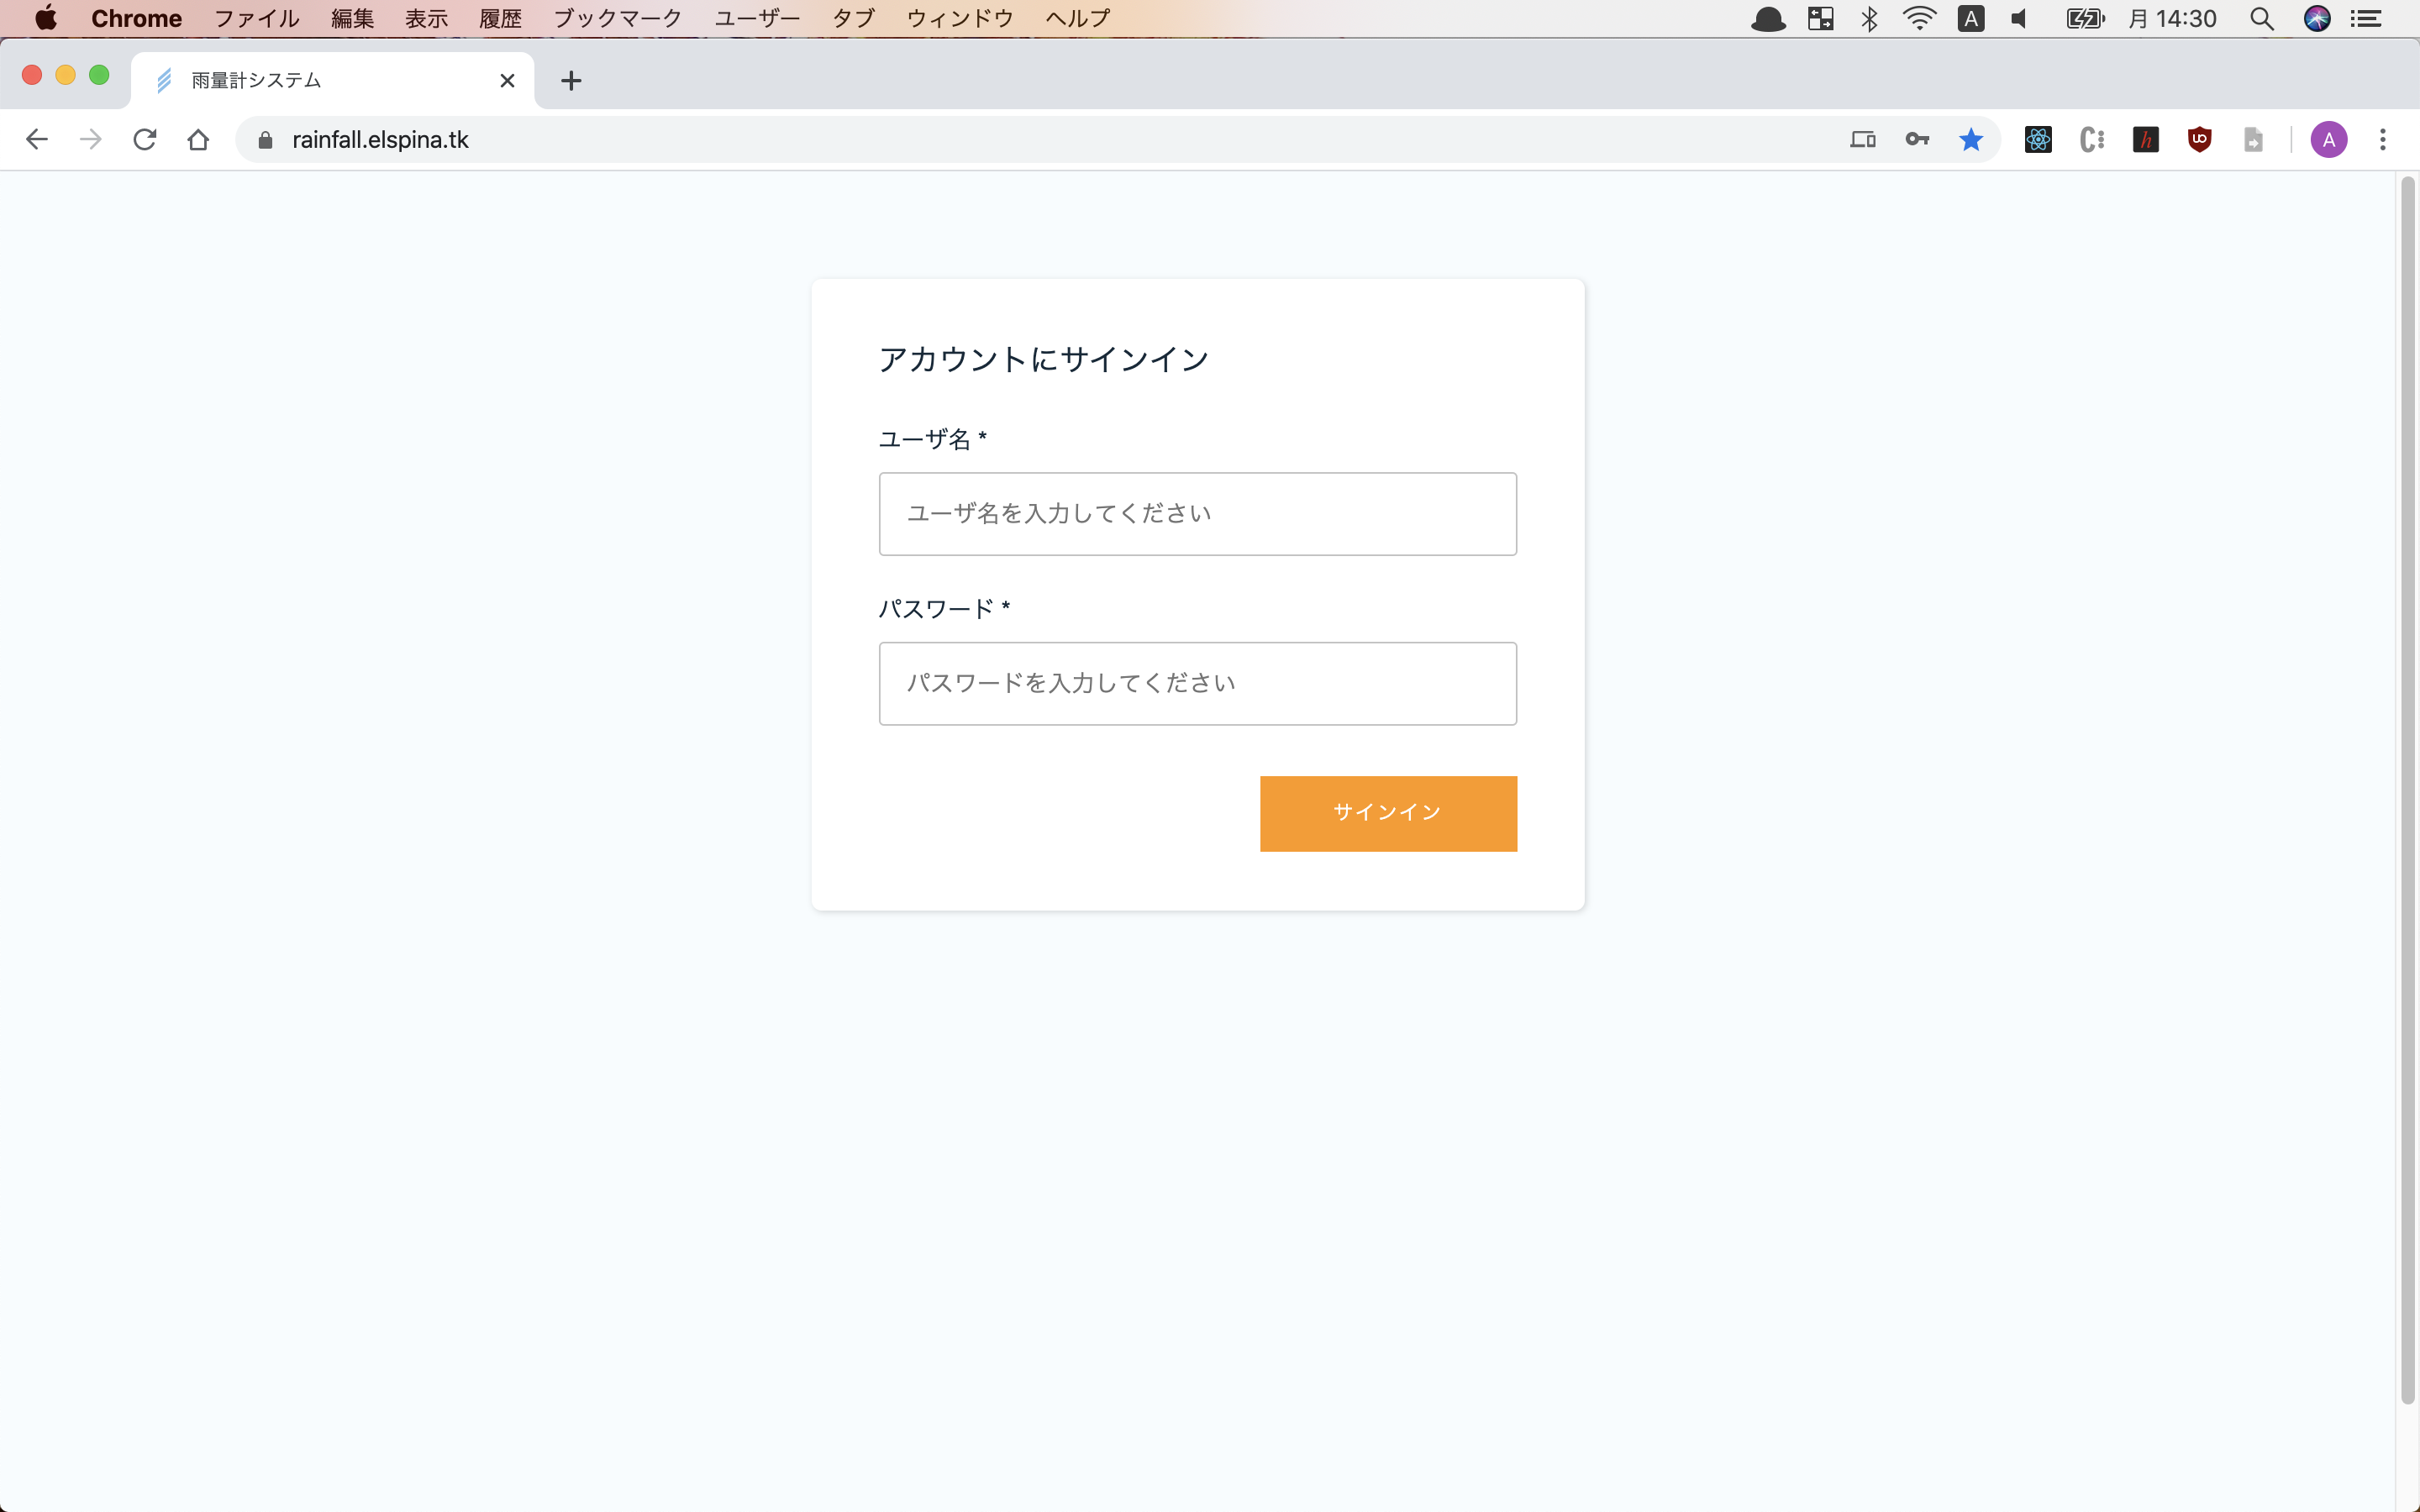Viewport: 2420px width, 1512px height.
Task: Open the ブックマーク menu
Action: pos(617,18)
